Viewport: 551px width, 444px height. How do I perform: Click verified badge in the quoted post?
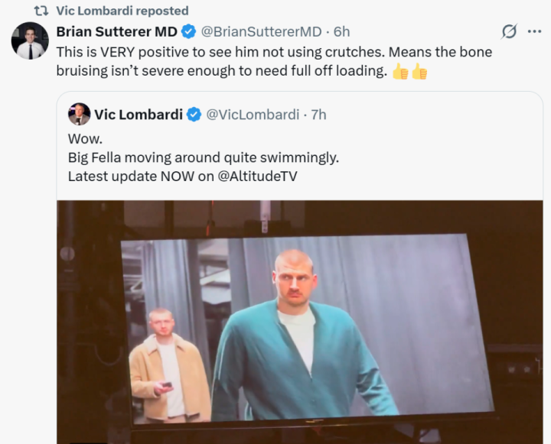click(x=195, y=115)
